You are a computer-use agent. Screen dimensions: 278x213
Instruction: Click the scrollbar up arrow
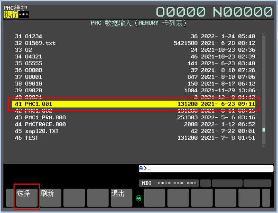click(x=264, y=35)
